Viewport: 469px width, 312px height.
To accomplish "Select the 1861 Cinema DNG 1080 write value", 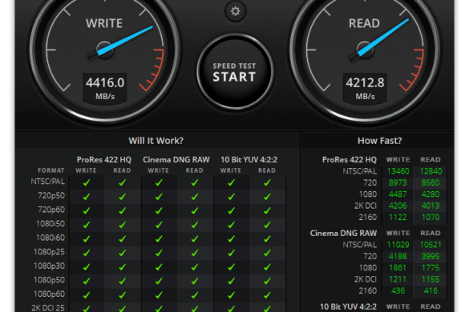I will pos(398,267).
